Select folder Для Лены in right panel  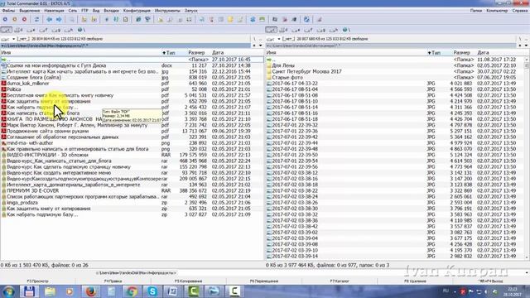click(x=283, y=65)
